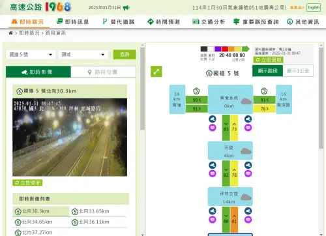Click the 南港系統 0km interchange box
The image size is (326, 236).
(230, 99)
